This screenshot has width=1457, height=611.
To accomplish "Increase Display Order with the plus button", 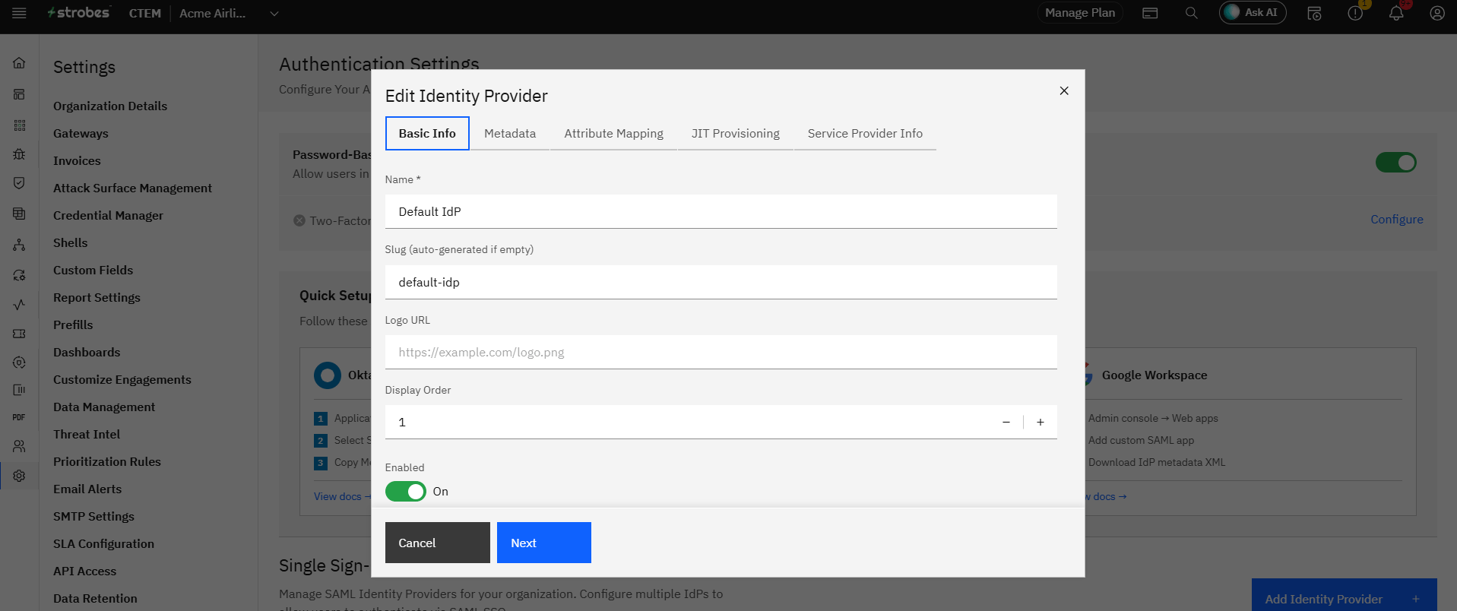I will [1040, 422].
